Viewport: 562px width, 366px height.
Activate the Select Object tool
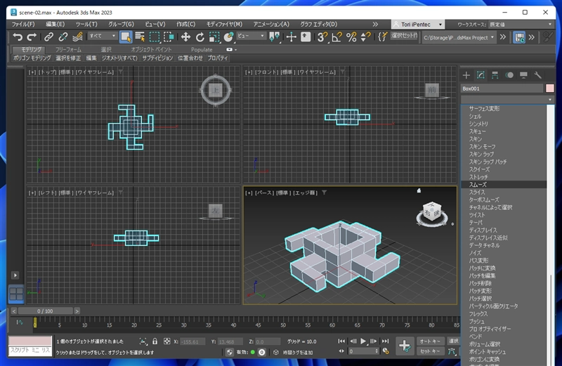(126, 37)
